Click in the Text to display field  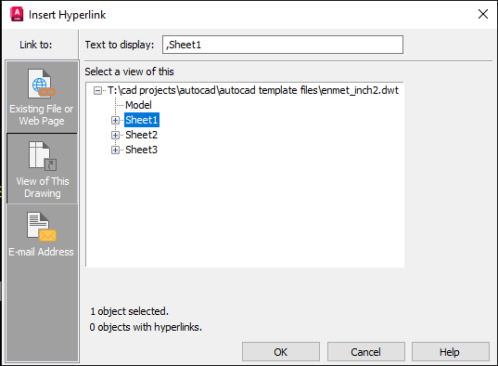pos(283,45)
